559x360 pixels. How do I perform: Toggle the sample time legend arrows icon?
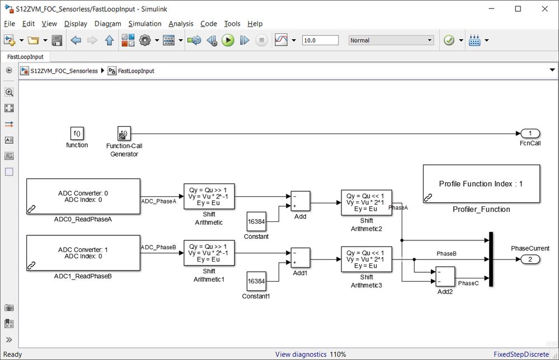9,124
